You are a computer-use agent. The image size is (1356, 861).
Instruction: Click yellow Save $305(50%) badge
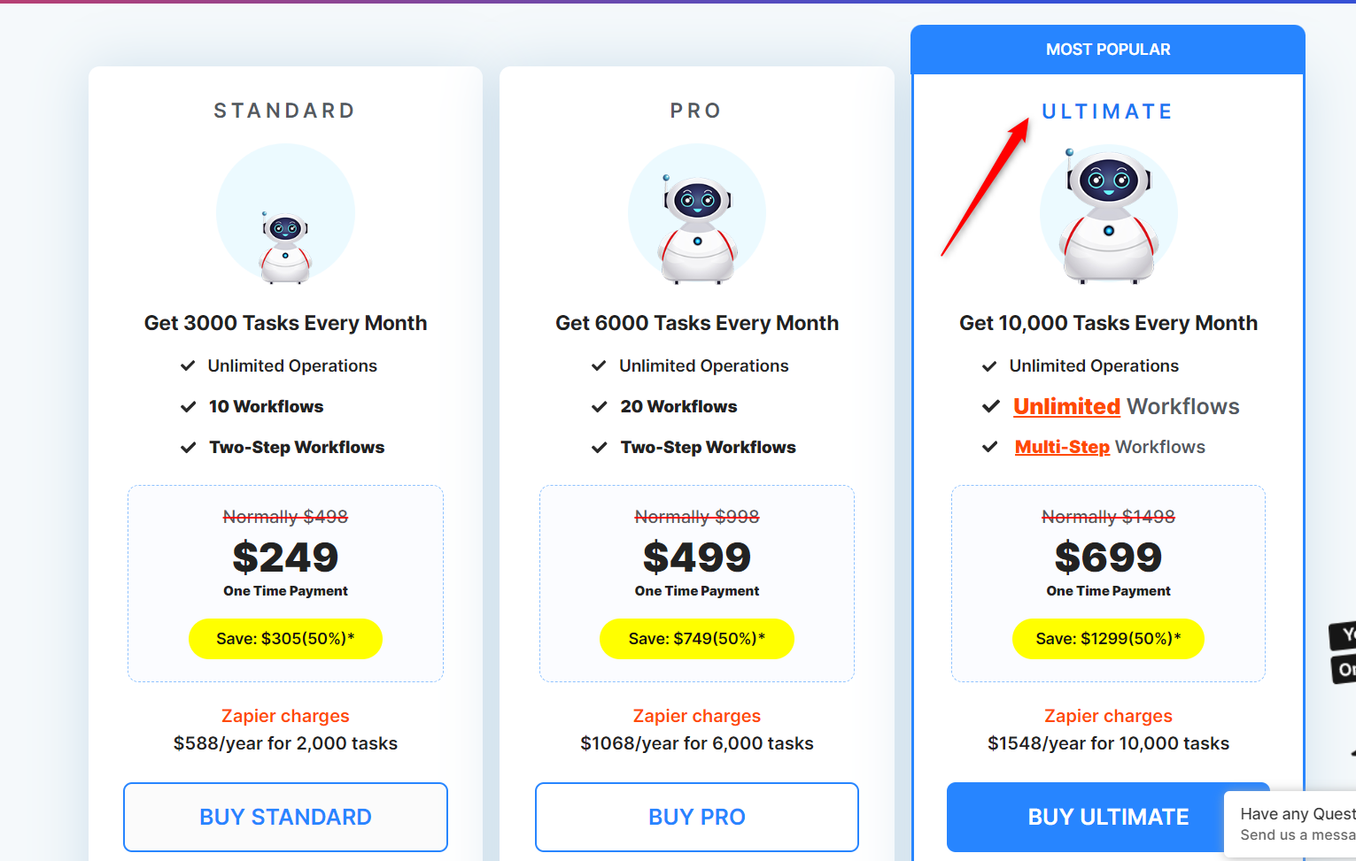[x=285, y=639]
